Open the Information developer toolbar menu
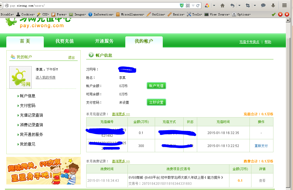The width and height of the screenshot is (293, 190). [x=101, y=14]
